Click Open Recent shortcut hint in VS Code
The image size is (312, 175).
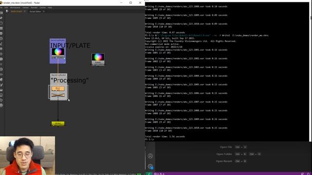(x=231, y=161)
